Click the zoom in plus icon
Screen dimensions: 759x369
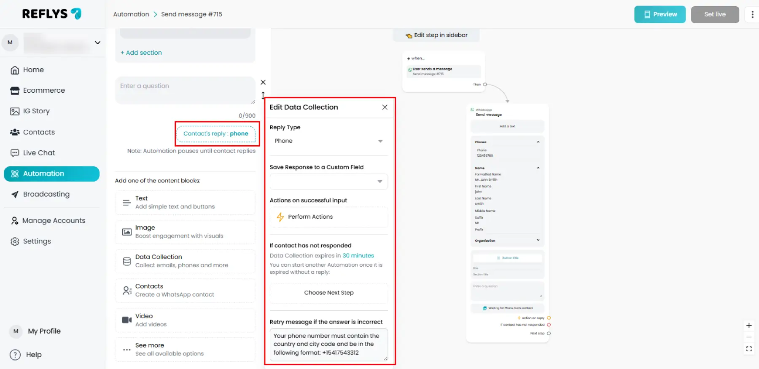click(x=749, y=325)
